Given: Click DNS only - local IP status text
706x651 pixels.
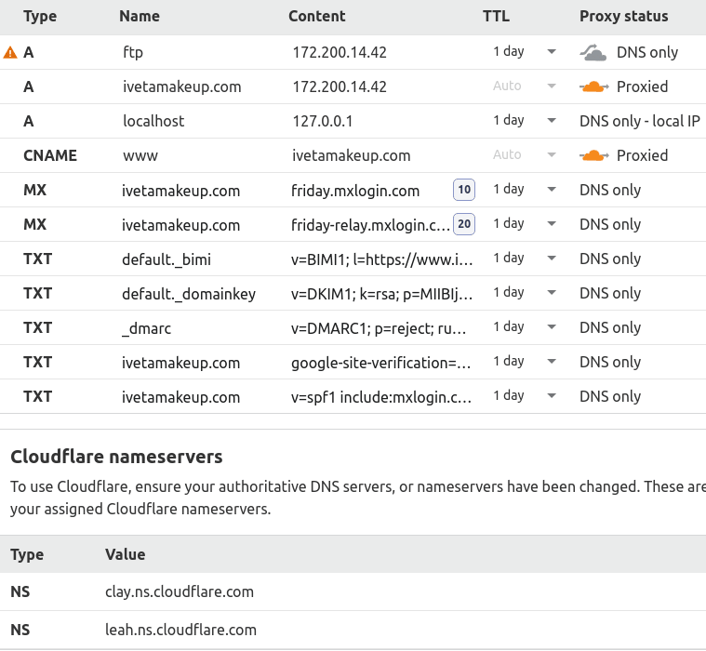Looking at the screenshot, I should tap(639, 121).
